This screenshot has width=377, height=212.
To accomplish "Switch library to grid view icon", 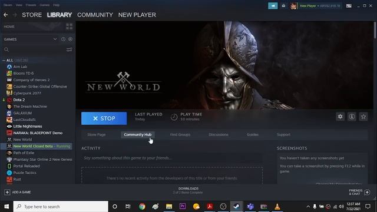I will pyautogui.click(x=70, y=26).
